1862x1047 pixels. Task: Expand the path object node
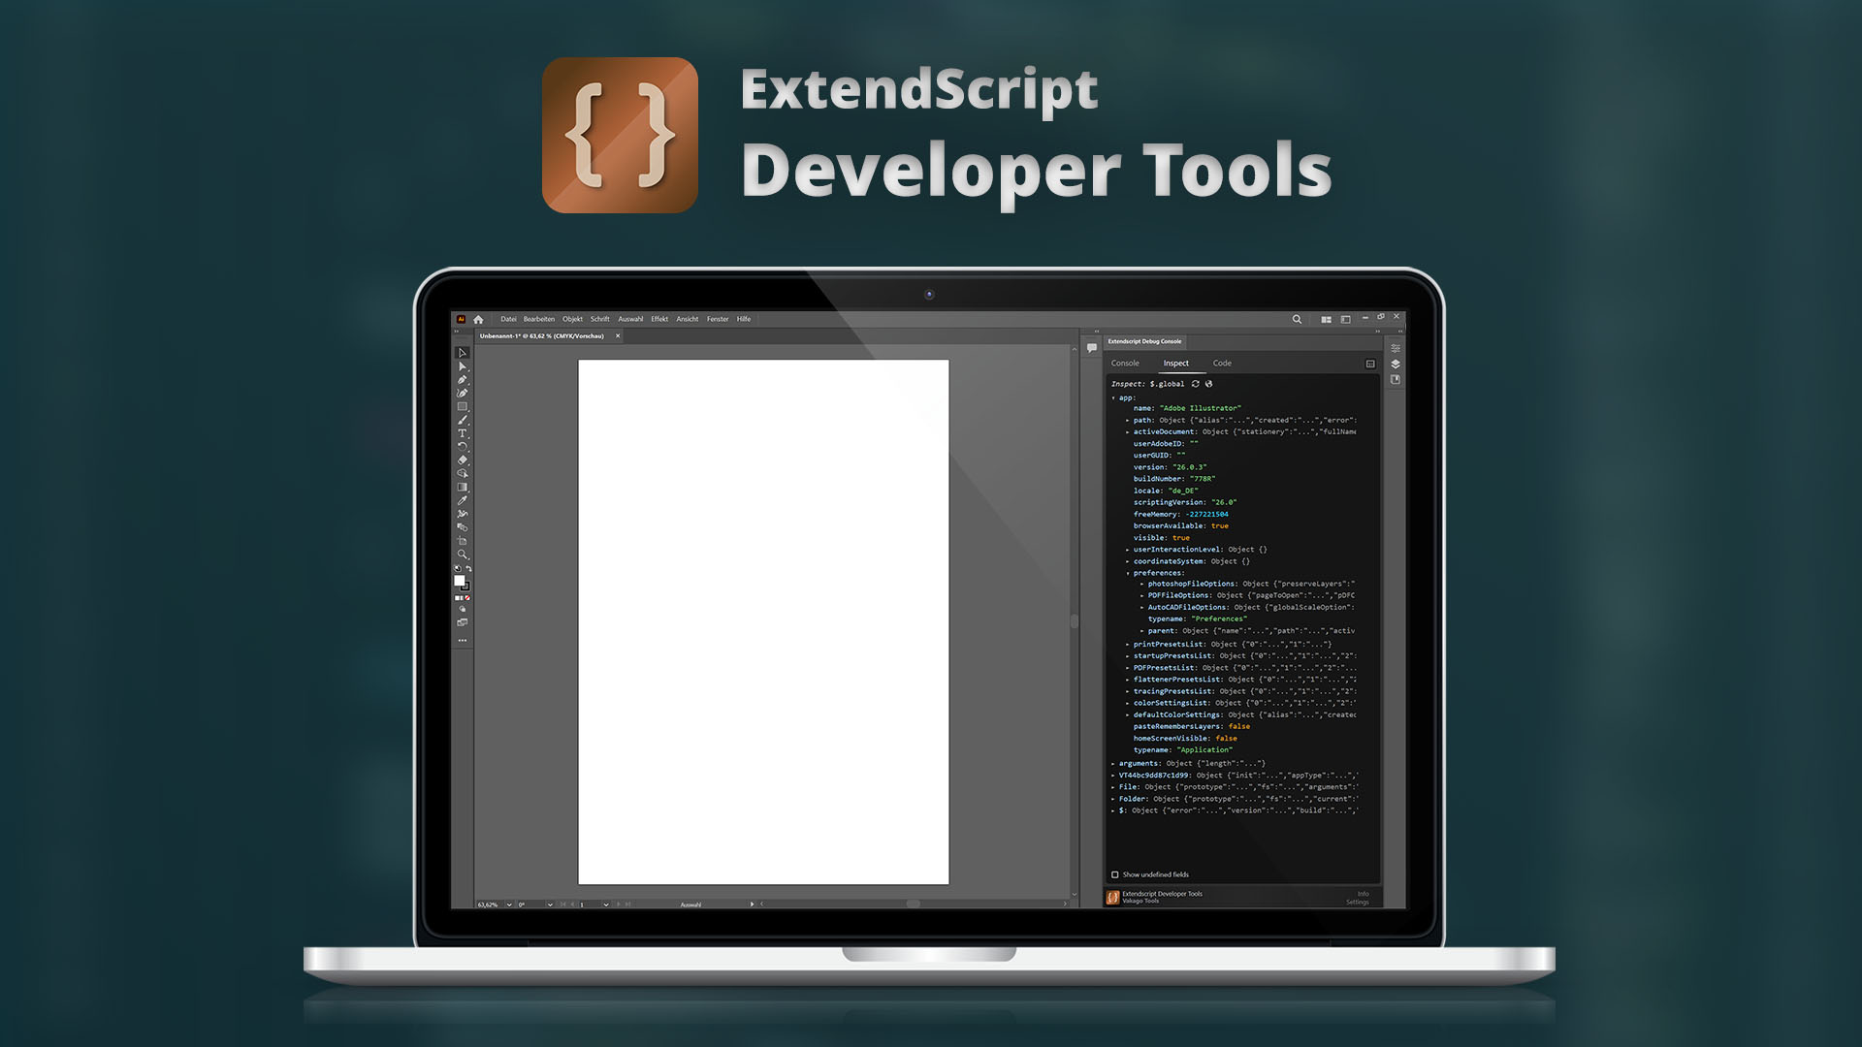coord(1128,421)
